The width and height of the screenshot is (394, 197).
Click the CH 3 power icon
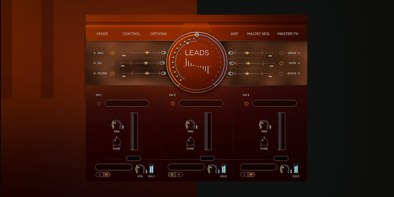pos(246,104)
